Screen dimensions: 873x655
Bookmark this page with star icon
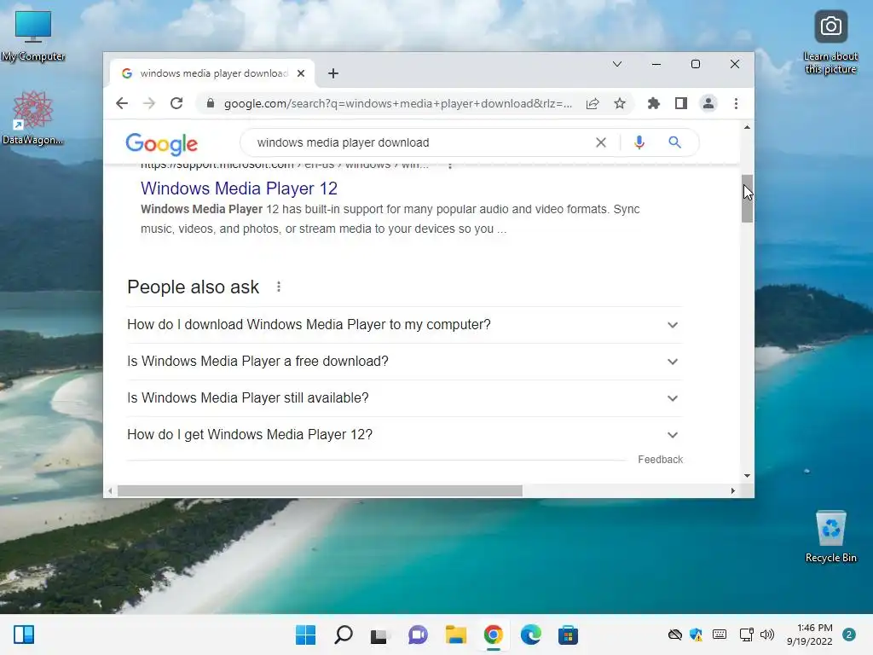(x=620, y=103)
